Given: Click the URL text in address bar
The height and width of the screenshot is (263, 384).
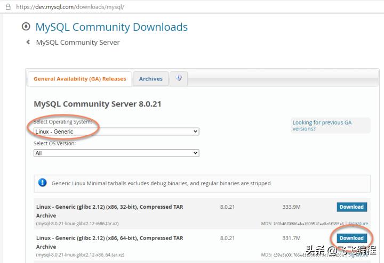Looking at the screenshot, I should (70, 7).
